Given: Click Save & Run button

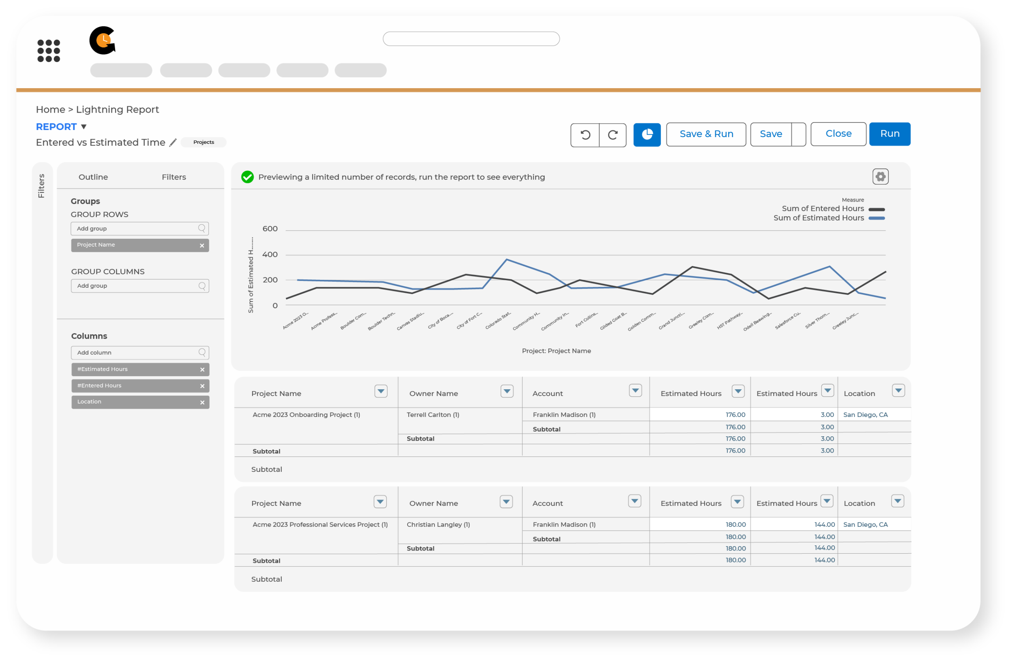Looking at the screenshot, I should (x=706, y=134).
